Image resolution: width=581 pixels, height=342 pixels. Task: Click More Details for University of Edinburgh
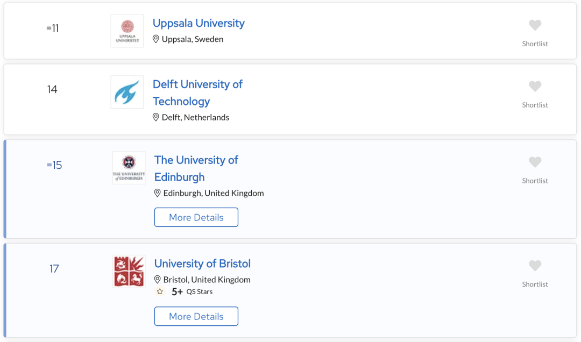tap(196, 217)
